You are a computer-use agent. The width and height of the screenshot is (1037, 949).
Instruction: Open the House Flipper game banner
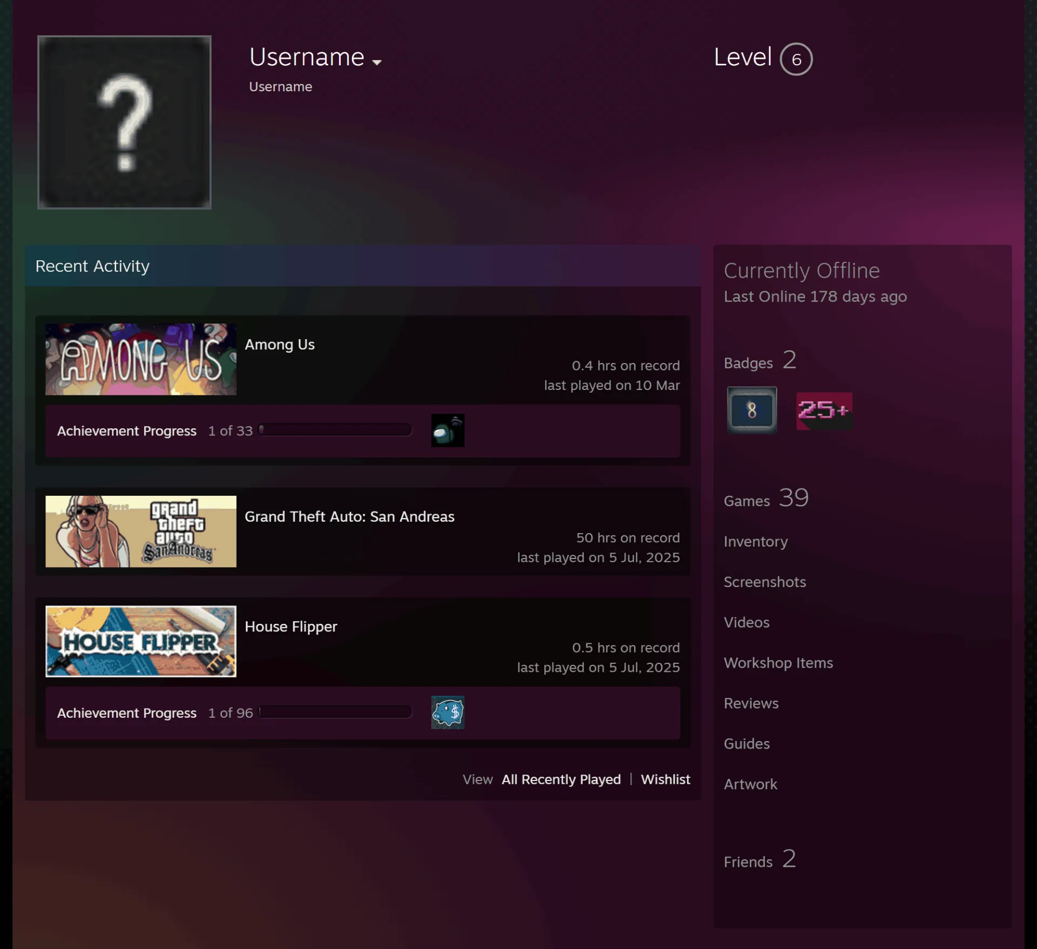pyautogui.click(x=141, y=641)
